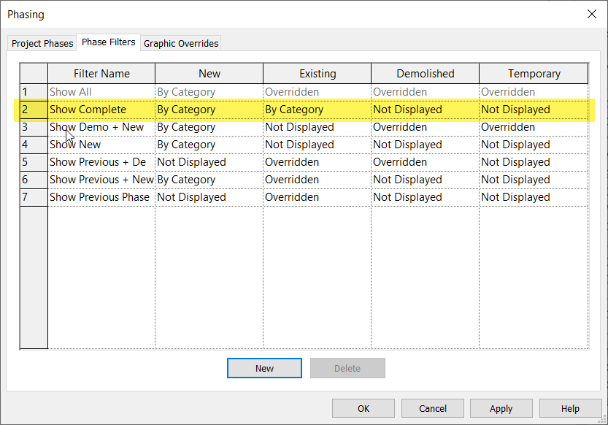This screenshot has height=425, width=608.
Task: Change Temporary setting of Show Previous Phase
Action: (x=533, y=196)
